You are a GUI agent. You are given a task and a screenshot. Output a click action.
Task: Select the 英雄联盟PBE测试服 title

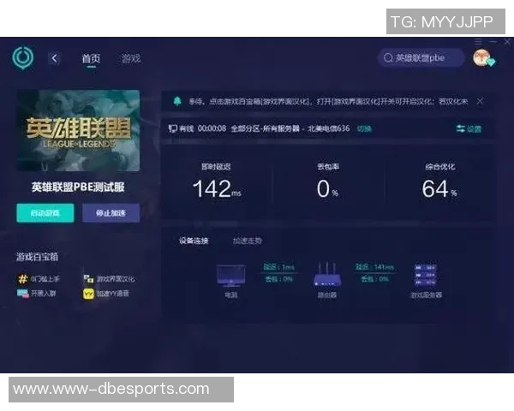pos(78,188)
